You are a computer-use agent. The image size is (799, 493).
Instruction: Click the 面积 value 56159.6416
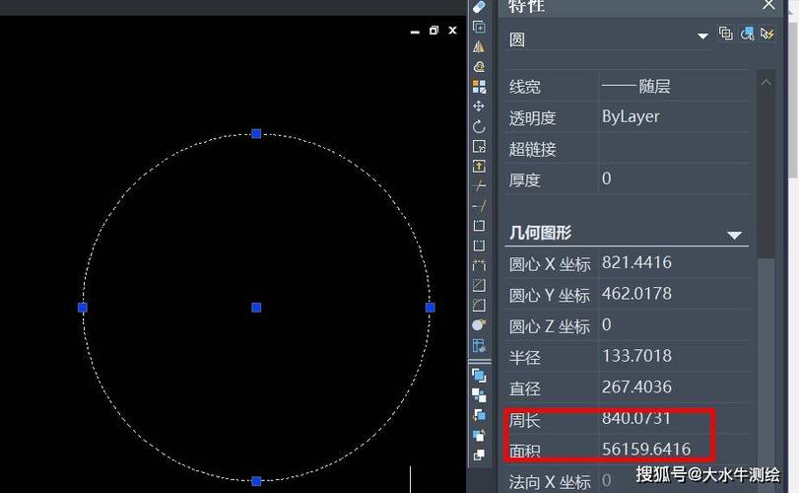pyautogui.click(x=646, y=450)
